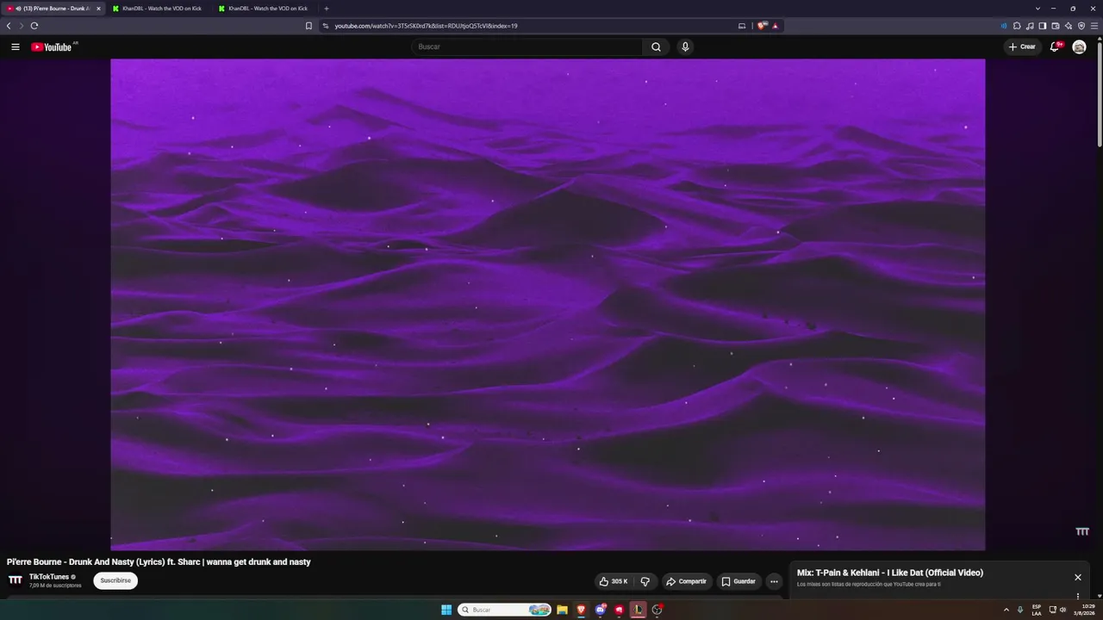Subscribe to TikTokTunes with Suscribirse
This screenshot has width=1103, height=620.
coord(115,580)
